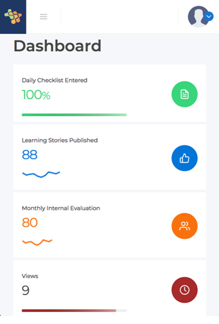Viewport: 219px width, 324px height.
Task: Open the hamburger navigation menu
Action: (x=43, y=16)
